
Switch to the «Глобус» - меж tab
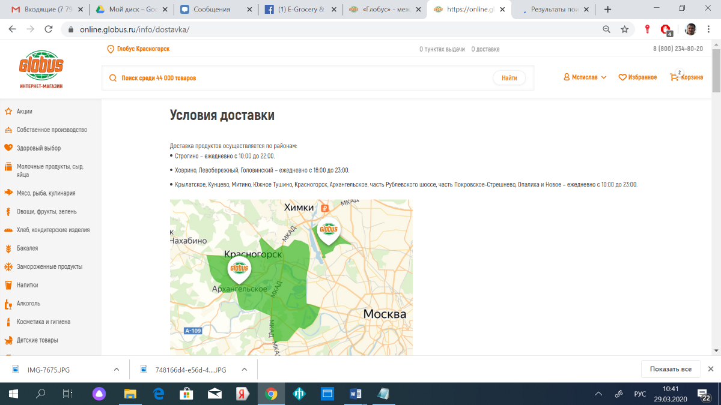(384, 10)
